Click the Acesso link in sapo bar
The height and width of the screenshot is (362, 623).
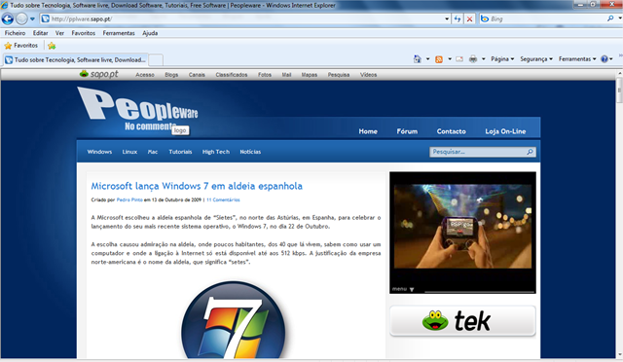click(x=145, y=75)
